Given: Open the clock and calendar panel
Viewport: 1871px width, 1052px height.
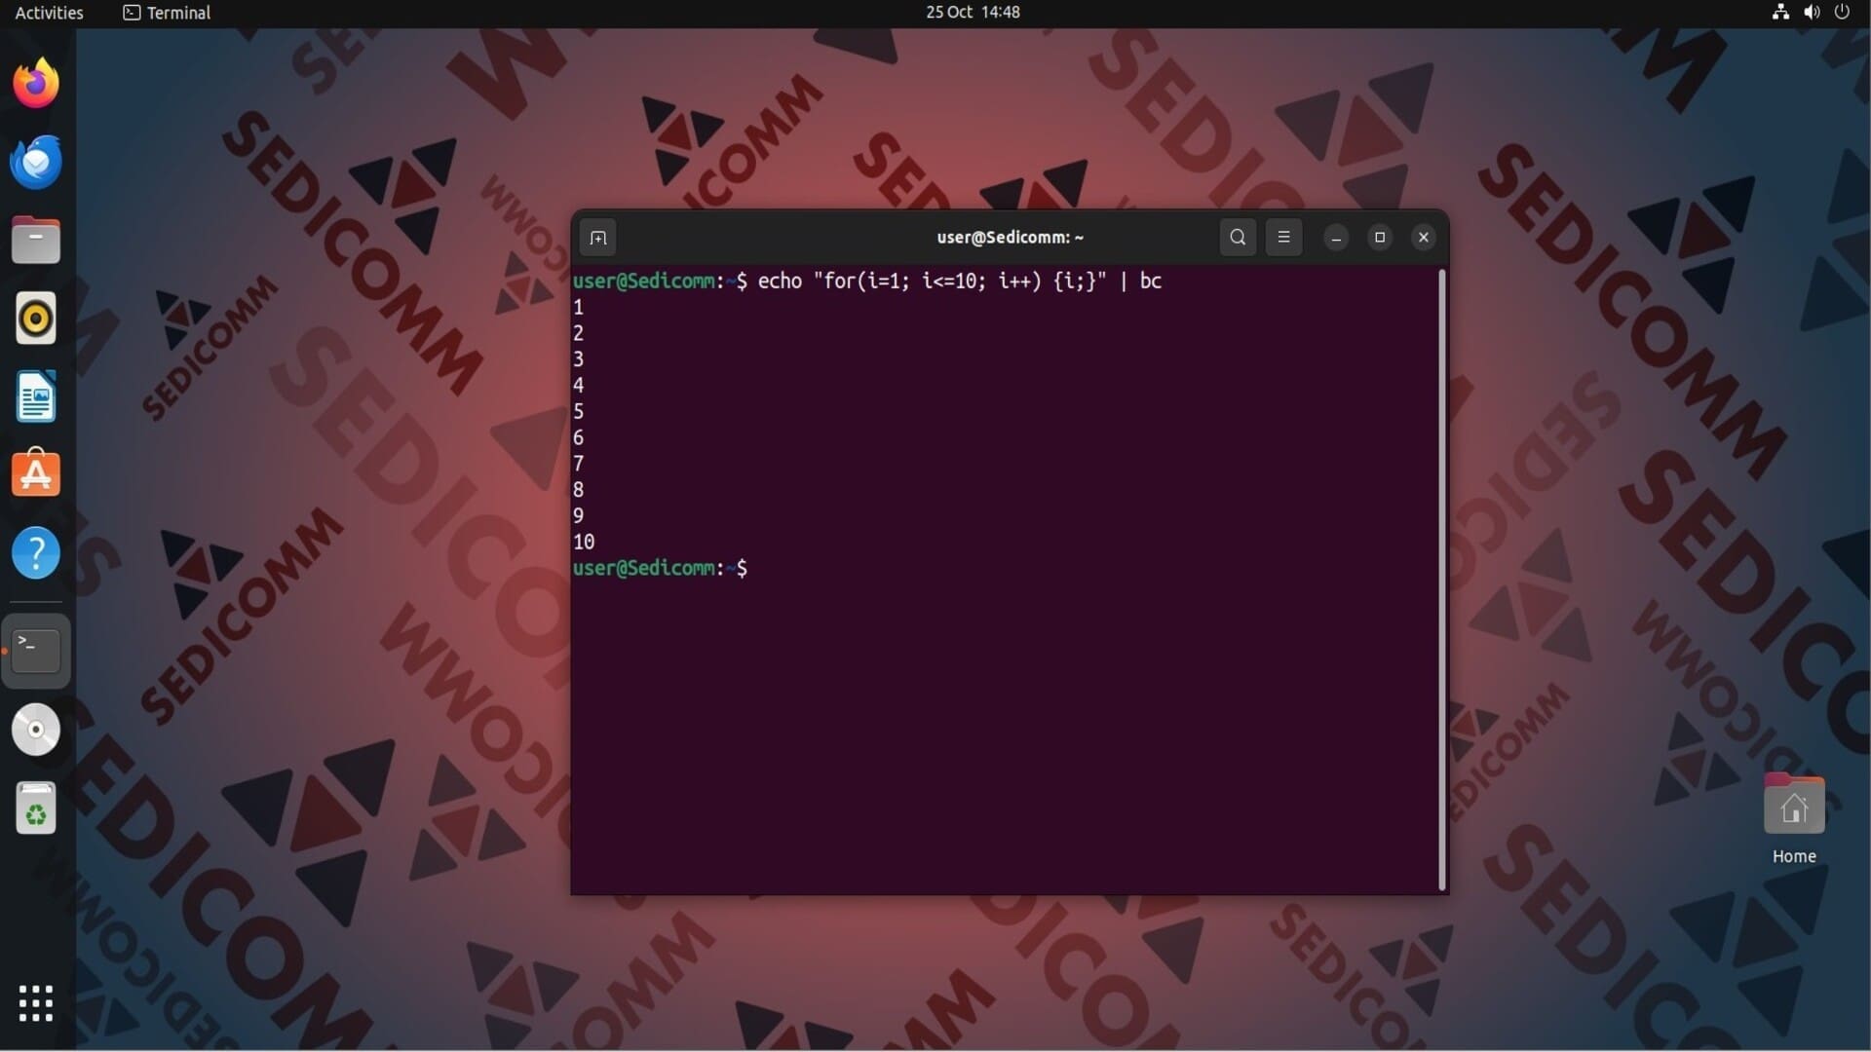Looking at the screenshot, I should (x=973, y=13).
